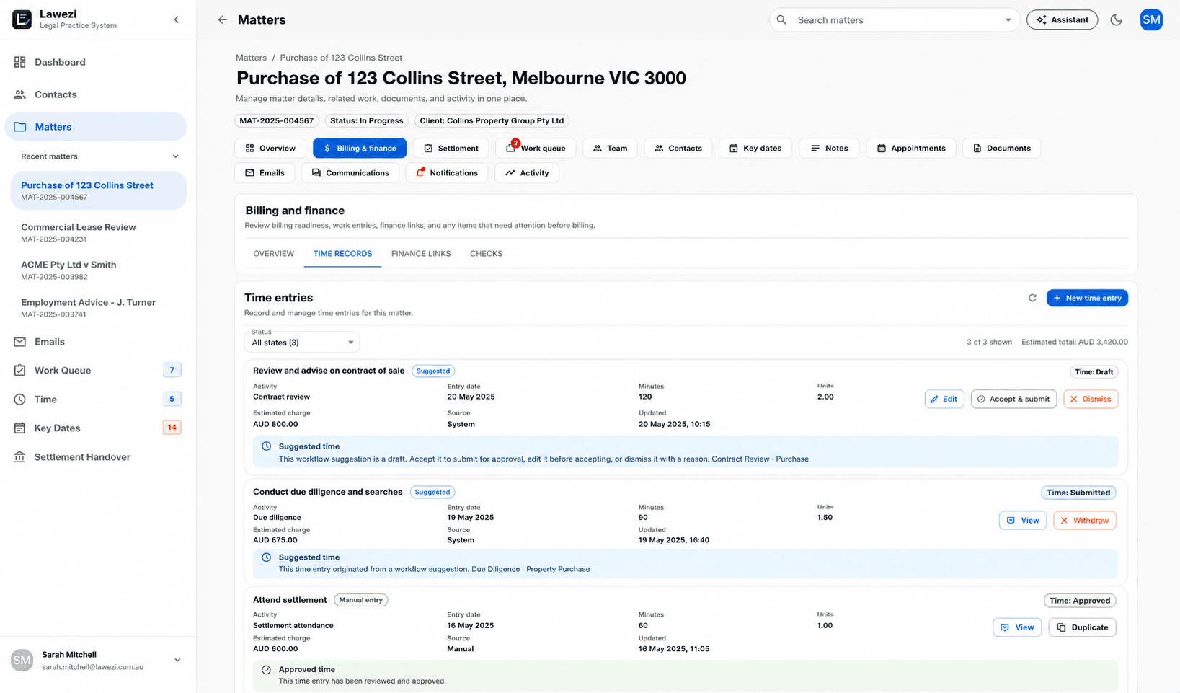Collapse the Recent matters section
The image size is (1180, 693).
(175, 156)
